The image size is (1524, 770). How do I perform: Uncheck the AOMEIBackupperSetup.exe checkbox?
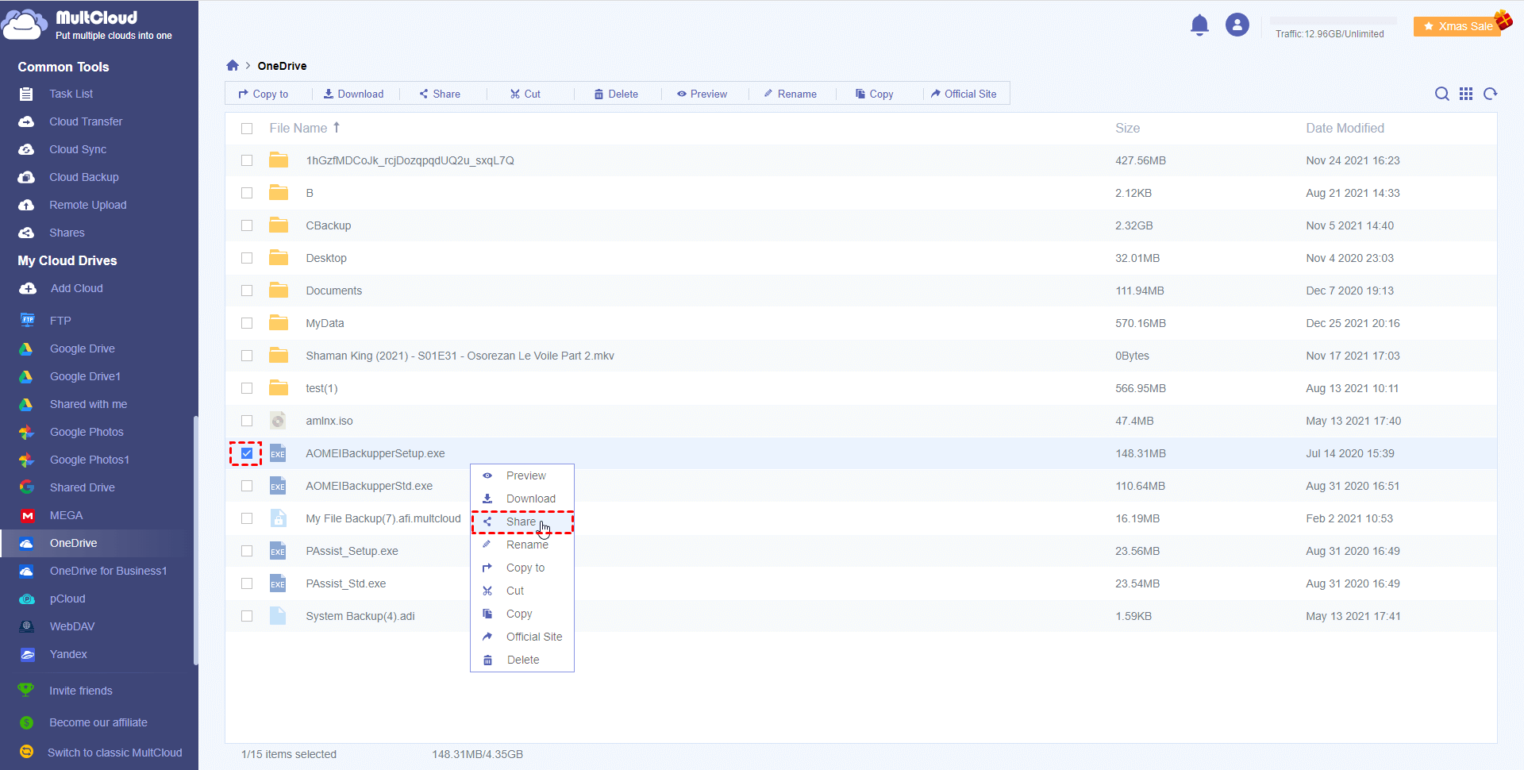247,453
